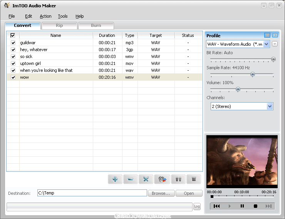285x219 pixels.
Task: Click the blue X Clear list button
Action: click(x=146, y=179)
